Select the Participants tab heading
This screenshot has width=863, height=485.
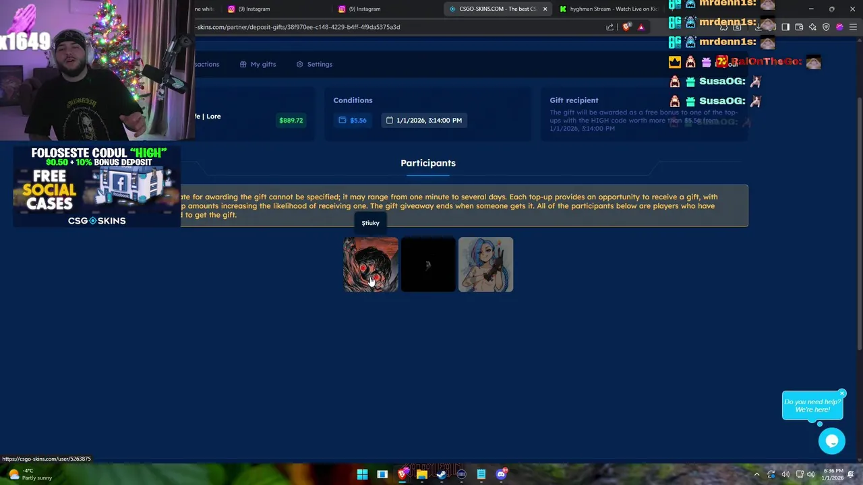tap(428, 163)
